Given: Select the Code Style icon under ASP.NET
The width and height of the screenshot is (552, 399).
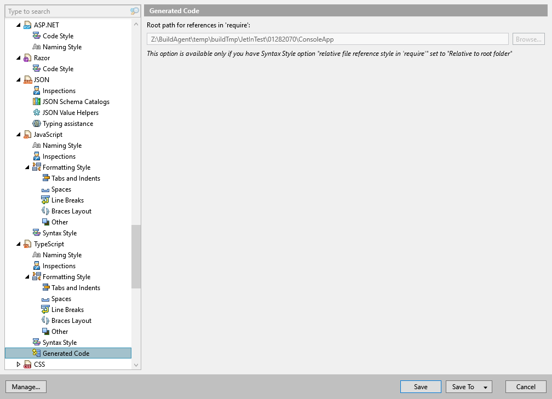Looking at the screenshot, I should click(x=36, y=36).
